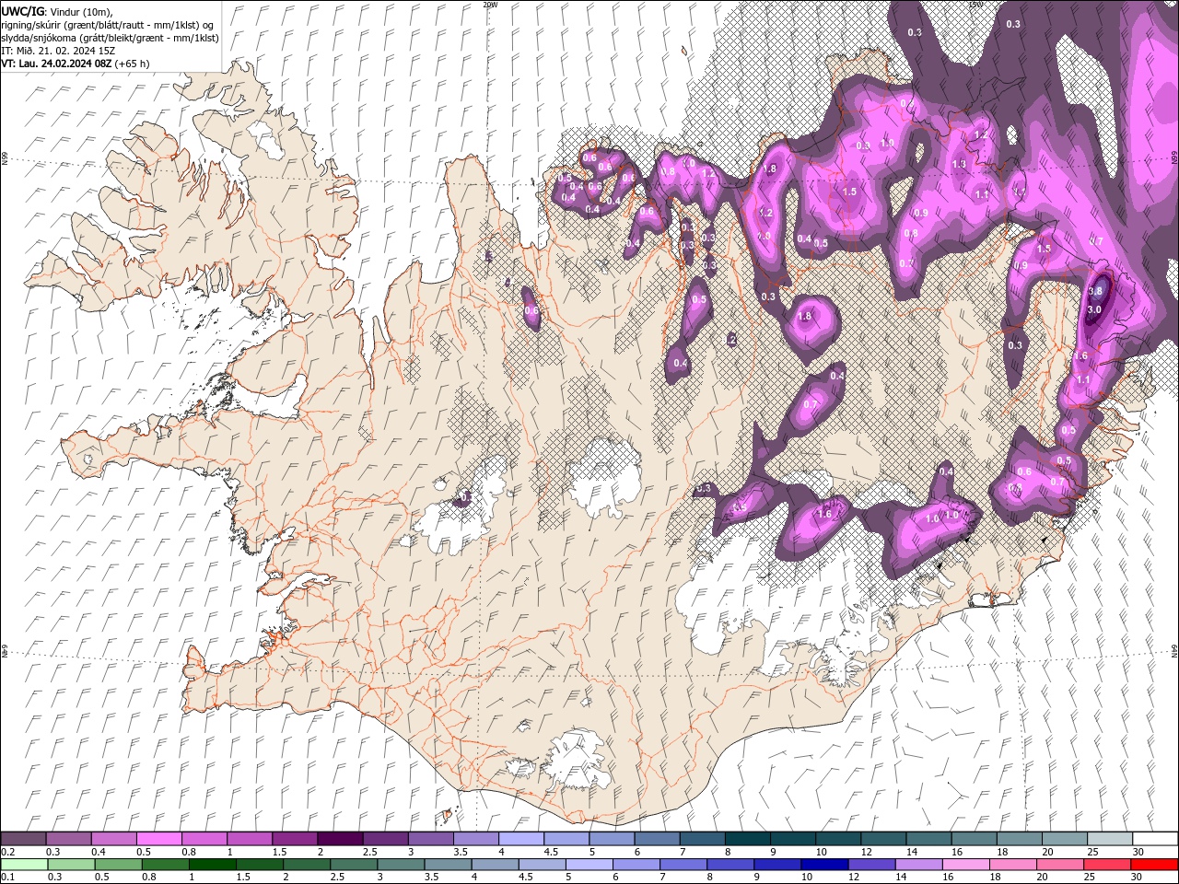Click the '0.2' label on upper scale
Image resolution: width=1179 pixels, height=884 pixels.
coord(8,853)
